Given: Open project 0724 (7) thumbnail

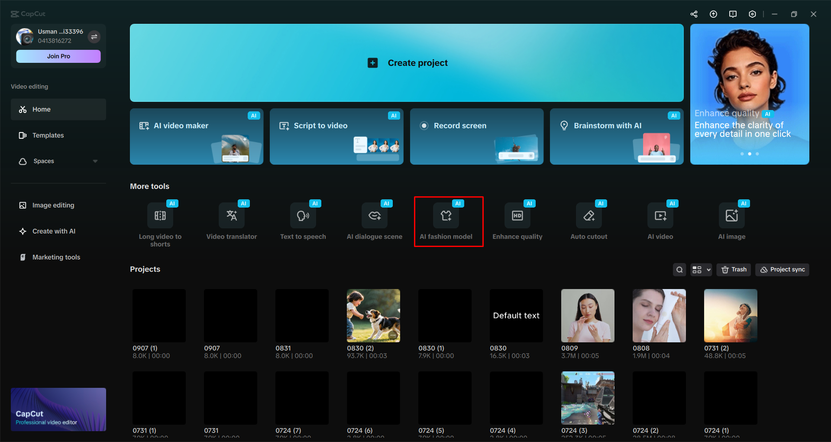Looking at the screenshot, I should coord(302,398).
